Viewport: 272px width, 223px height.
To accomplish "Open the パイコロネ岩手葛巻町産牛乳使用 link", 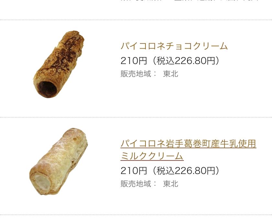I will click(x=188, y=143).
